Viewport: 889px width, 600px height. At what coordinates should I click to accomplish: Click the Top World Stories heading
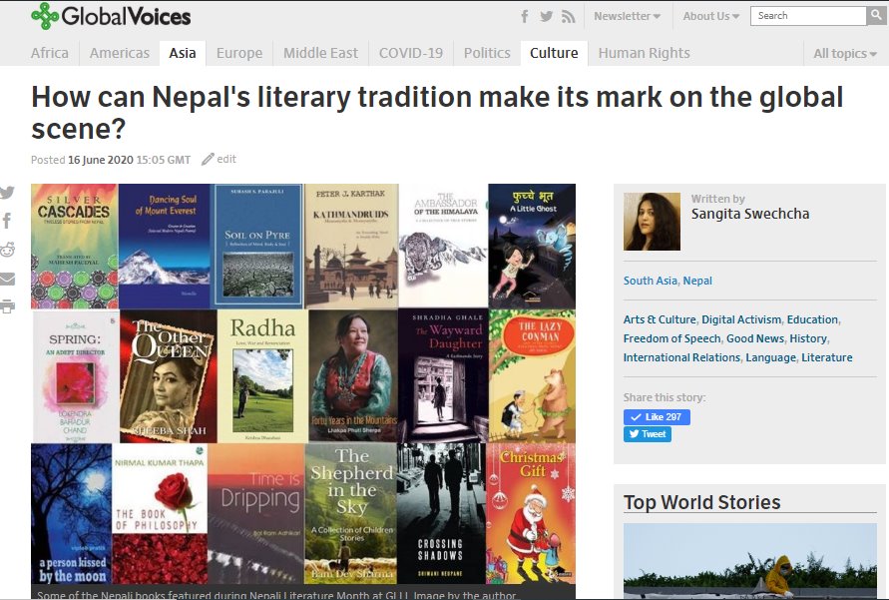click(x=701, y=502)
